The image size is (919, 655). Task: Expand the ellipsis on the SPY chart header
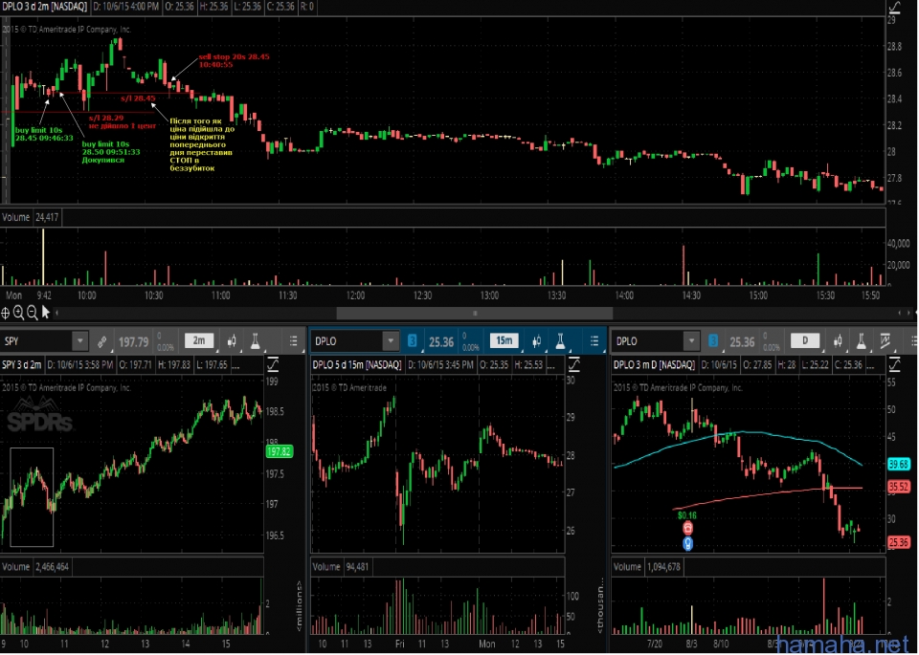coord(235,365)
